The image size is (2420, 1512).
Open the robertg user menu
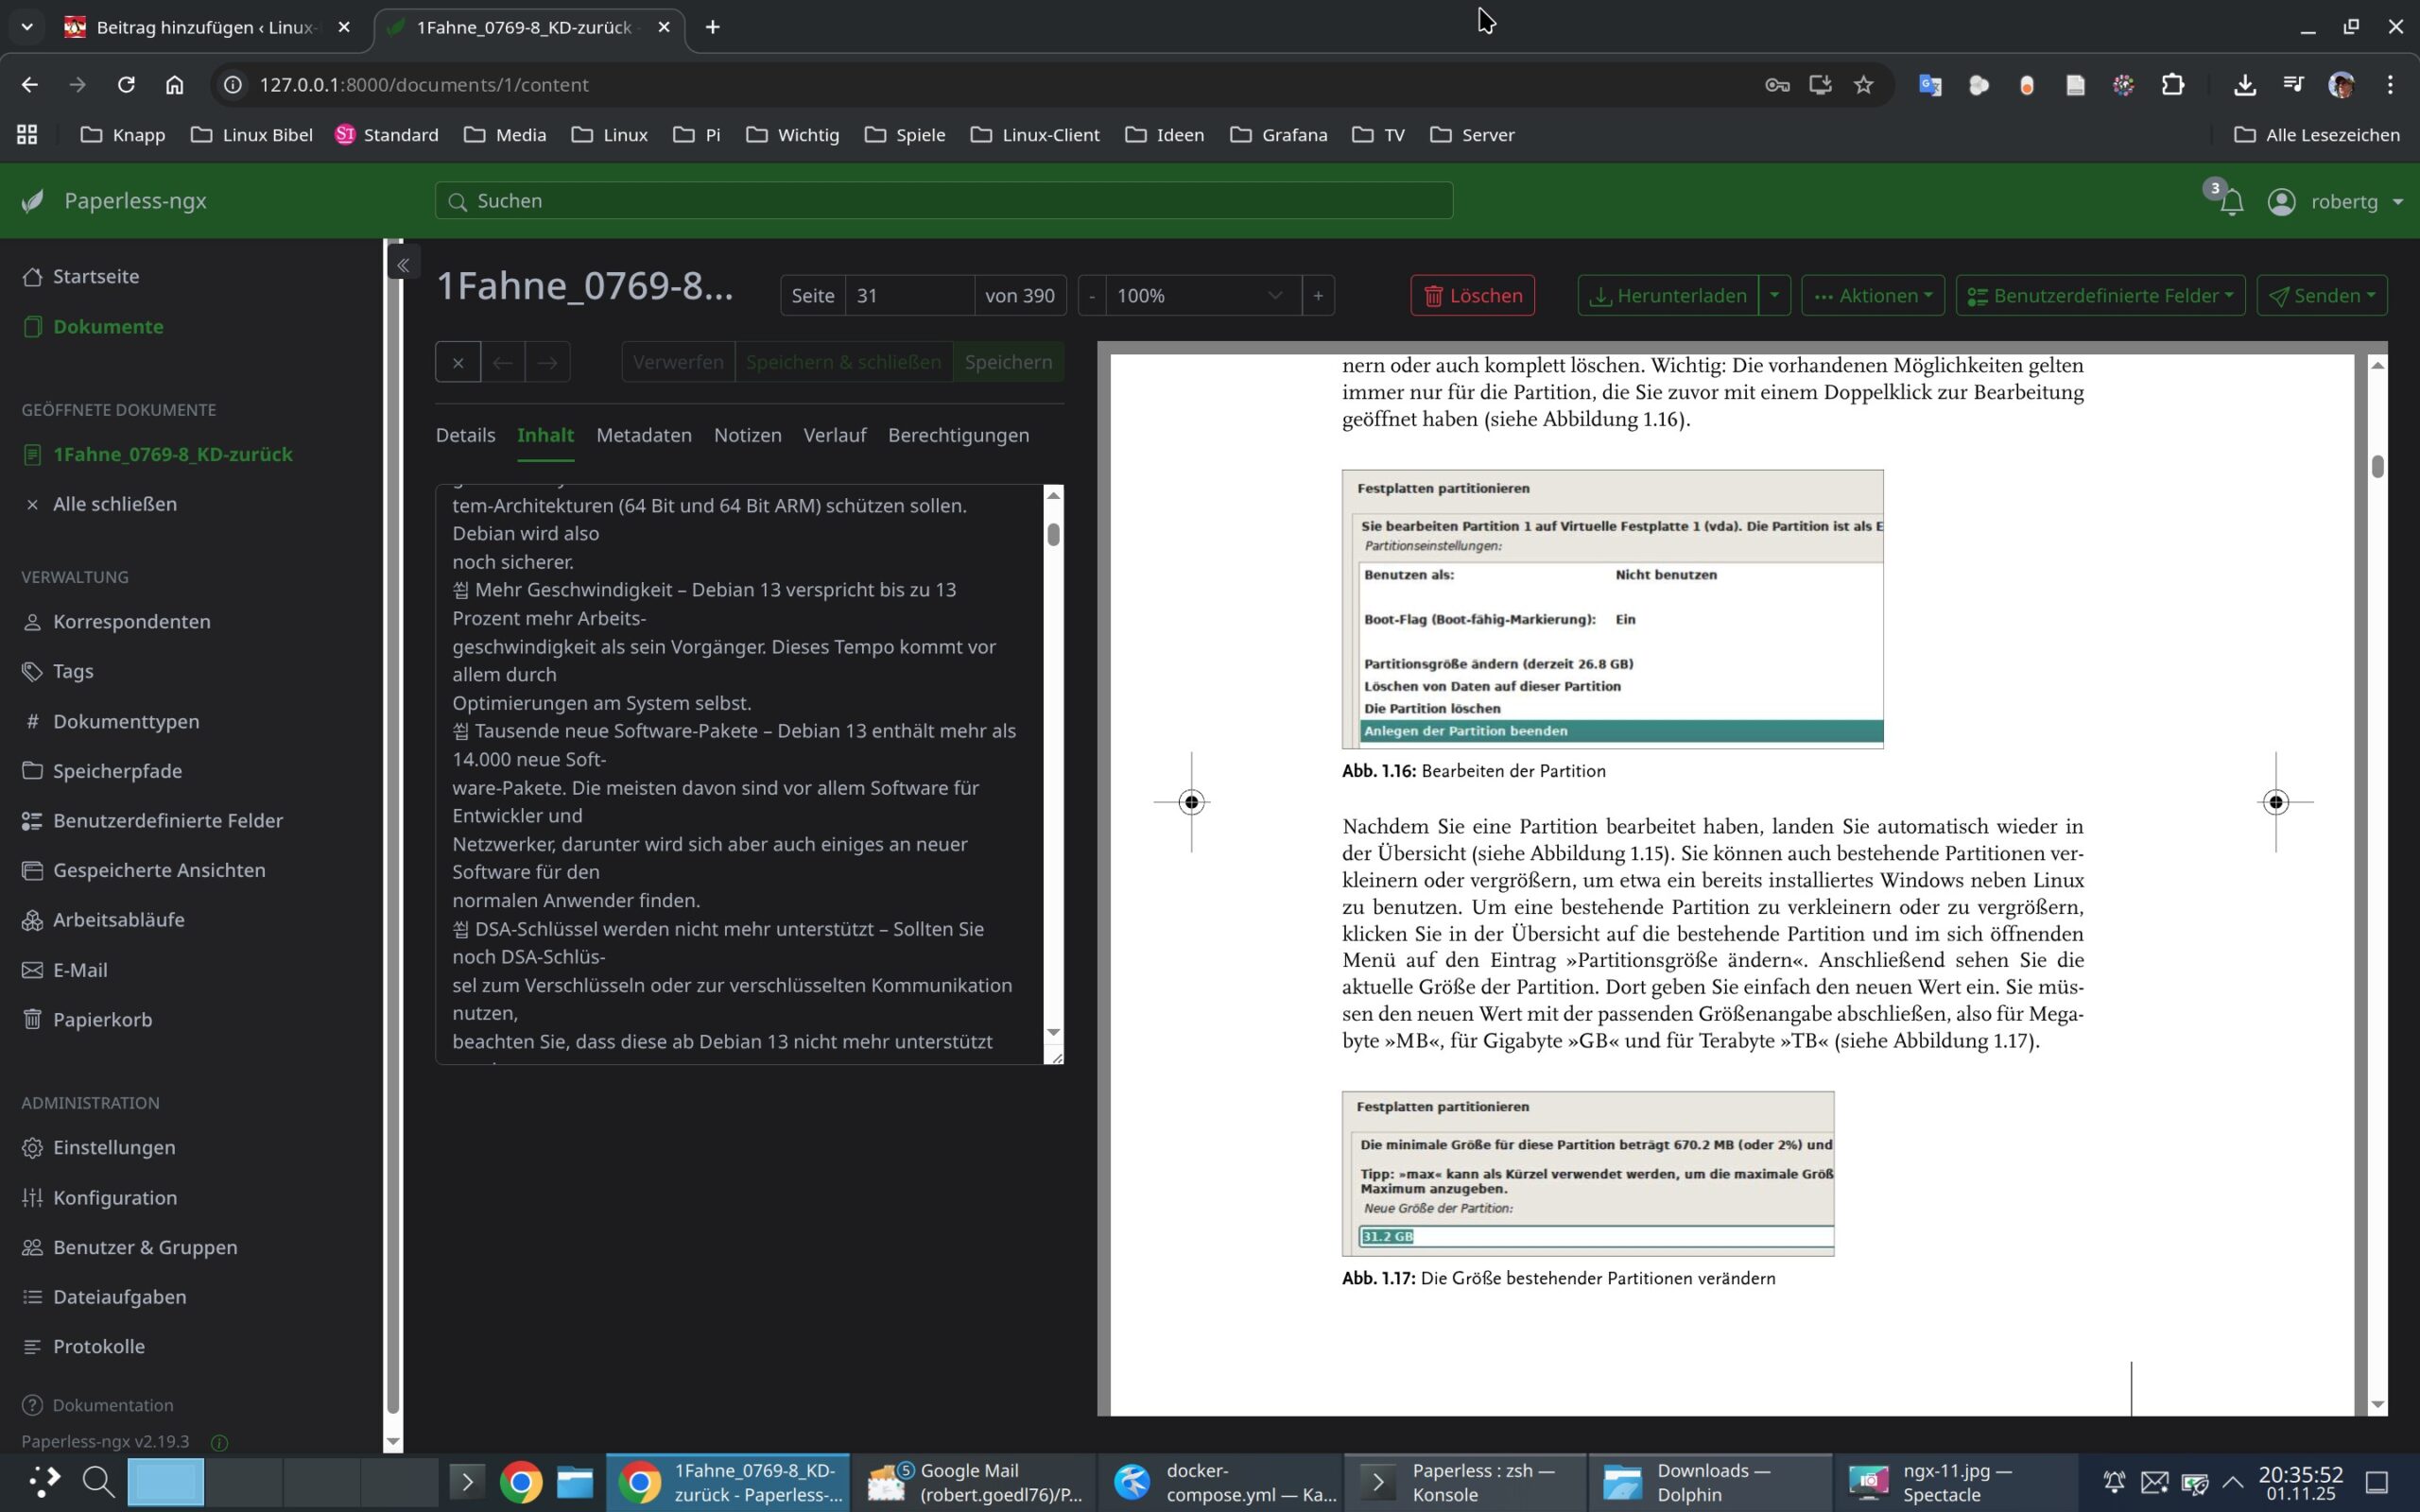(2342, 202)
